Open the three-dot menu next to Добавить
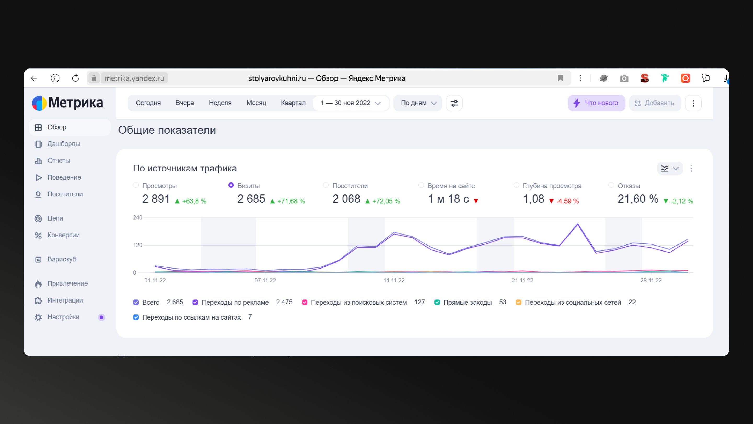Screen dimensions: 753x424 (693, 103)
